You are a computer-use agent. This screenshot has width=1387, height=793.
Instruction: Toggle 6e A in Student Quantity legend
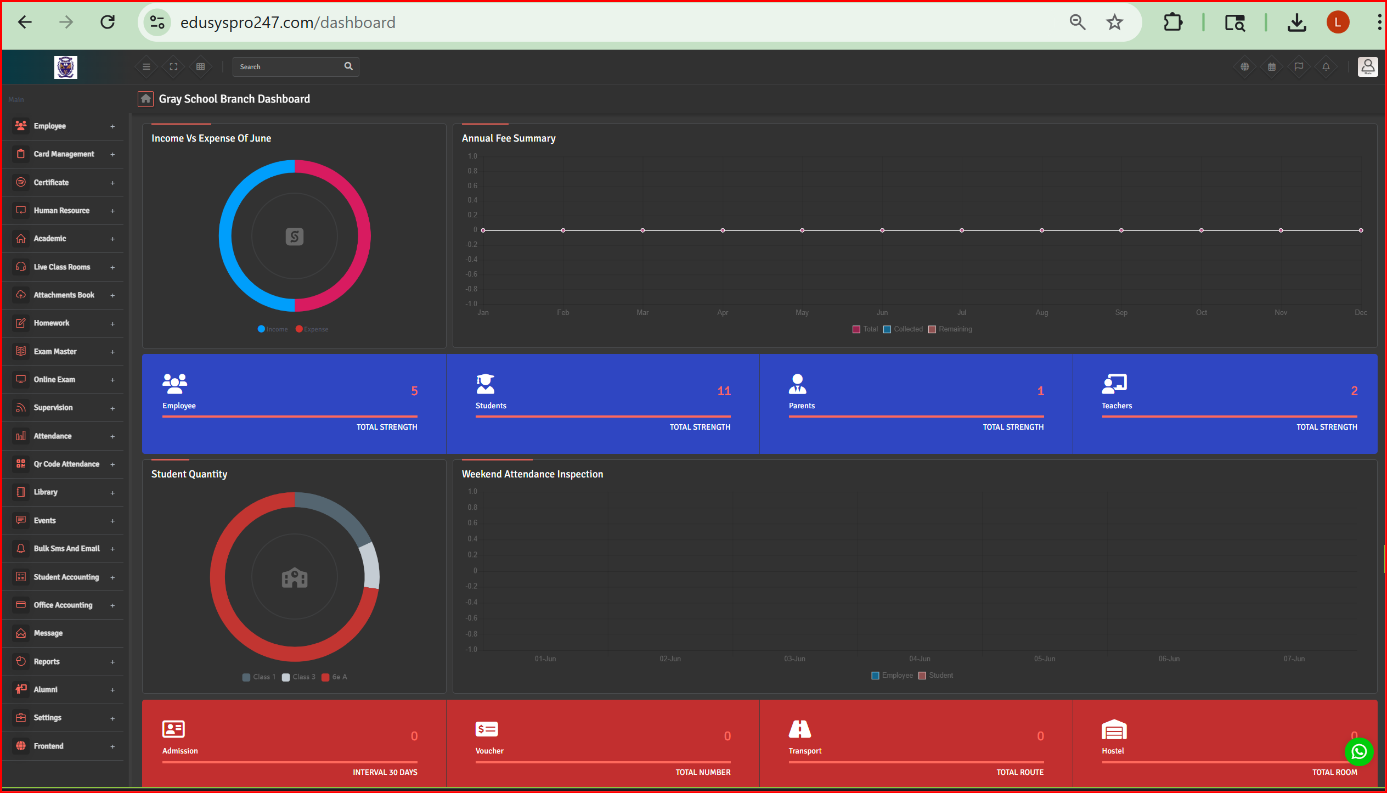pos(334,677)
